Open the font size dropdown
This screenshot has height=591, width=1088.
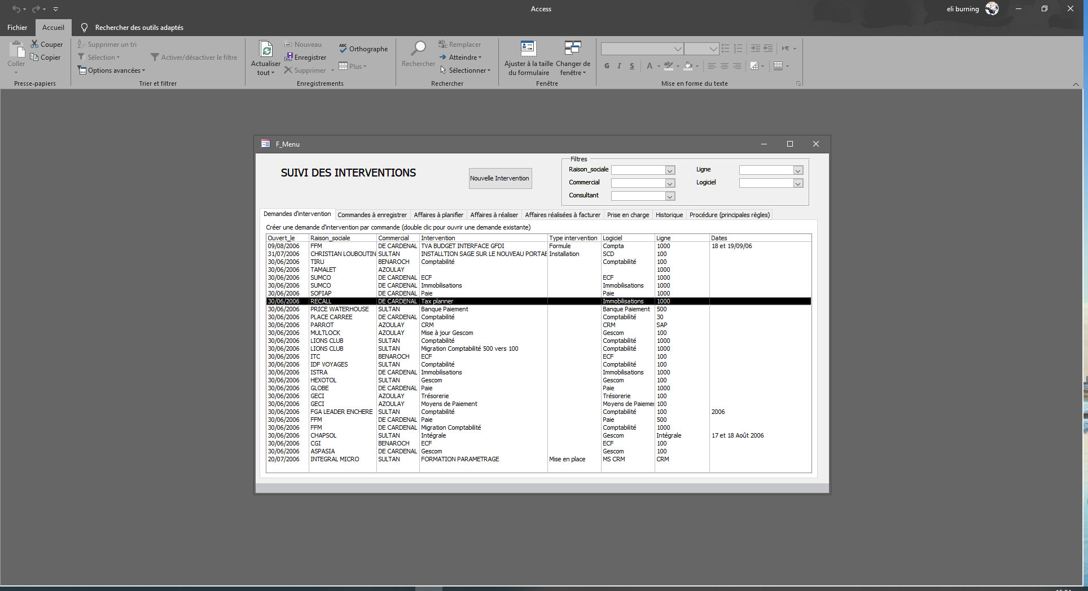[713, 48]
